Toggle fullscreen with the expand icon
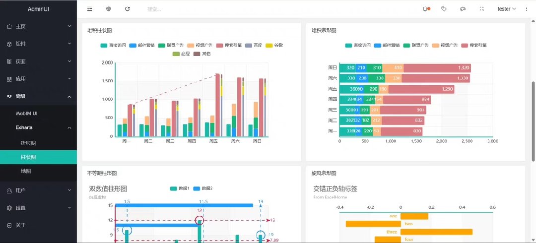The image size is (536, 243). click(x=481, y=9)
